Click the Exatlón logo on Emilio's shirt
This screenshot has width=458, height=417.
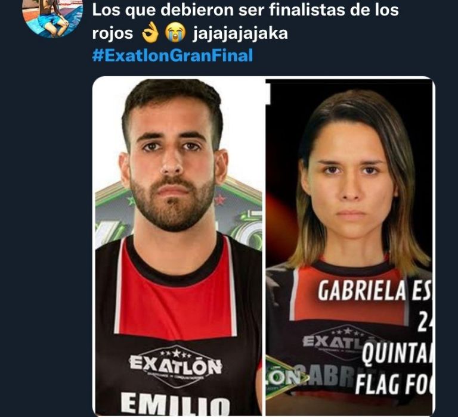point(175,366)
